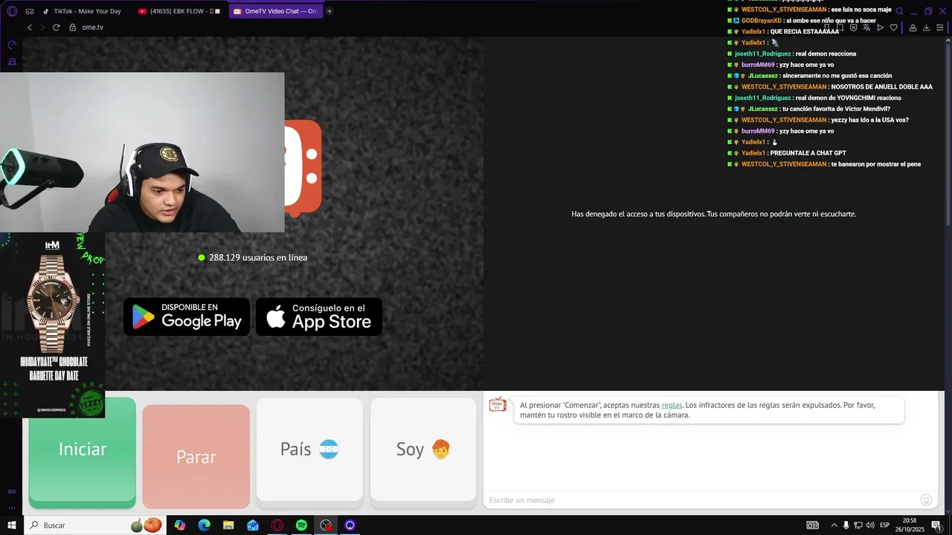Reload the ome.tv page
952x535 pixels.
(56, 27)
